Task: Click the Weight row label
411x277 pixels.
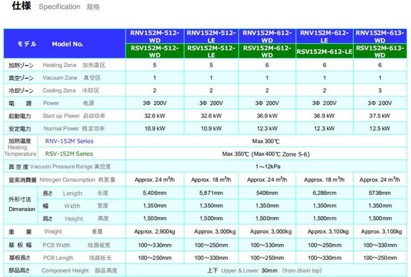Action: coord(56,232)
